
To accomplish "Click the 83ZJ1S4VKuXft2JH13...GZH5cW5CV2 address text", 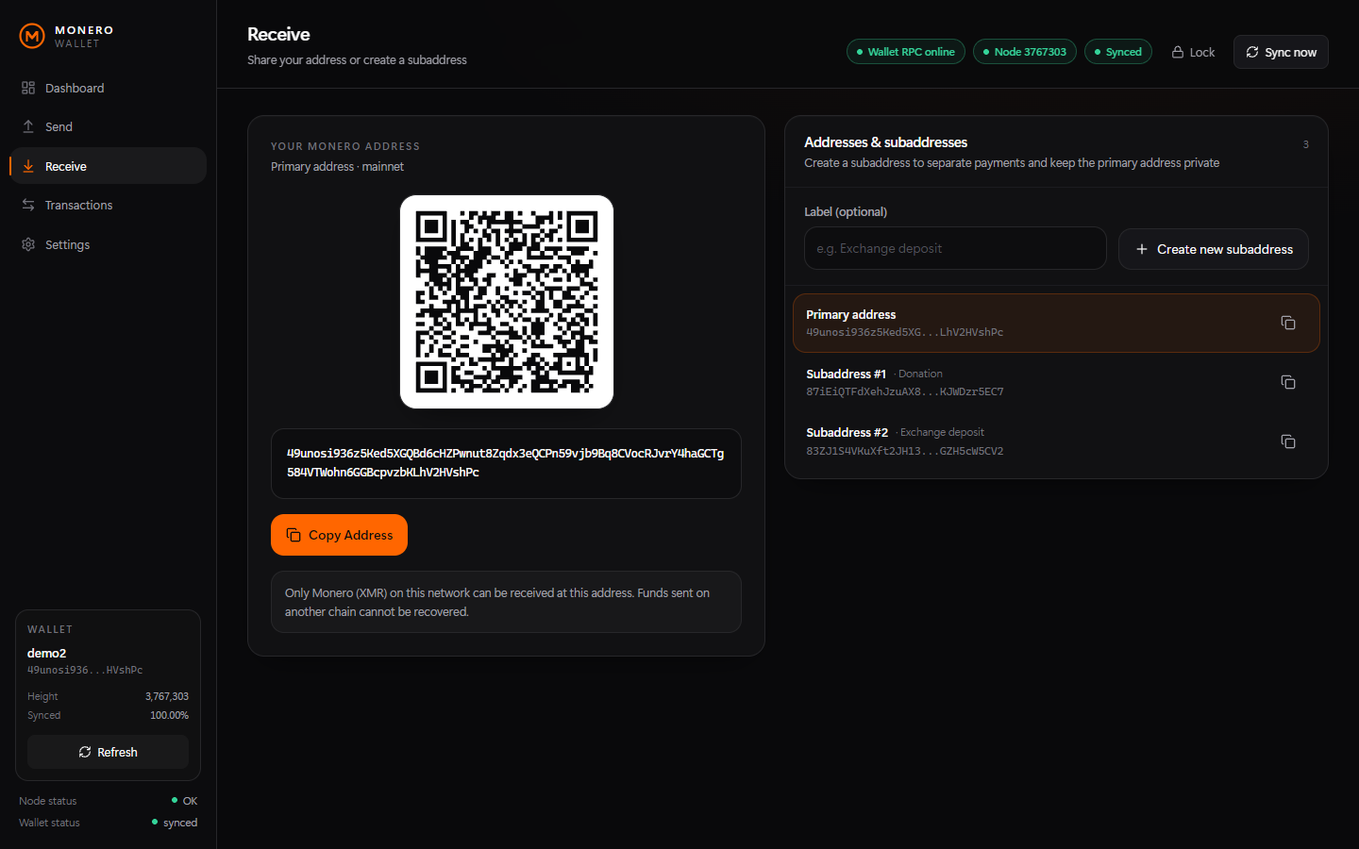I will pos(905,451).
